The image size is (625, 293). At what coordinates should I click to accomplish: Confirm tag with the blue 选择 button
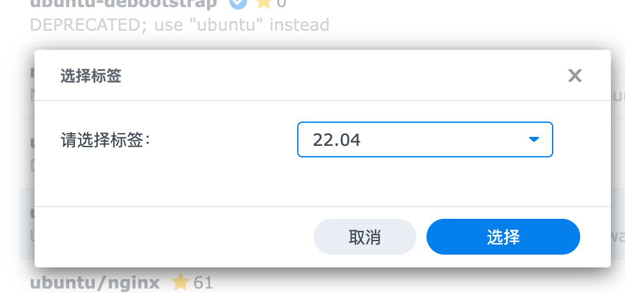tap(503, 237)
